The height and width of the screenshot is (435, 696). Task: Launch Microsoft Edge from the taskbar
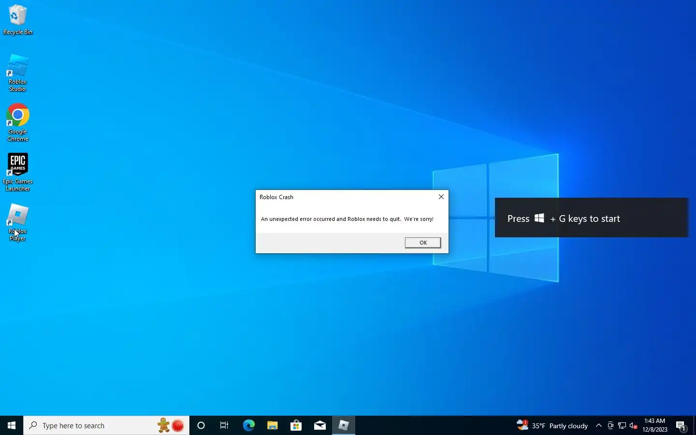click(248, 425)
